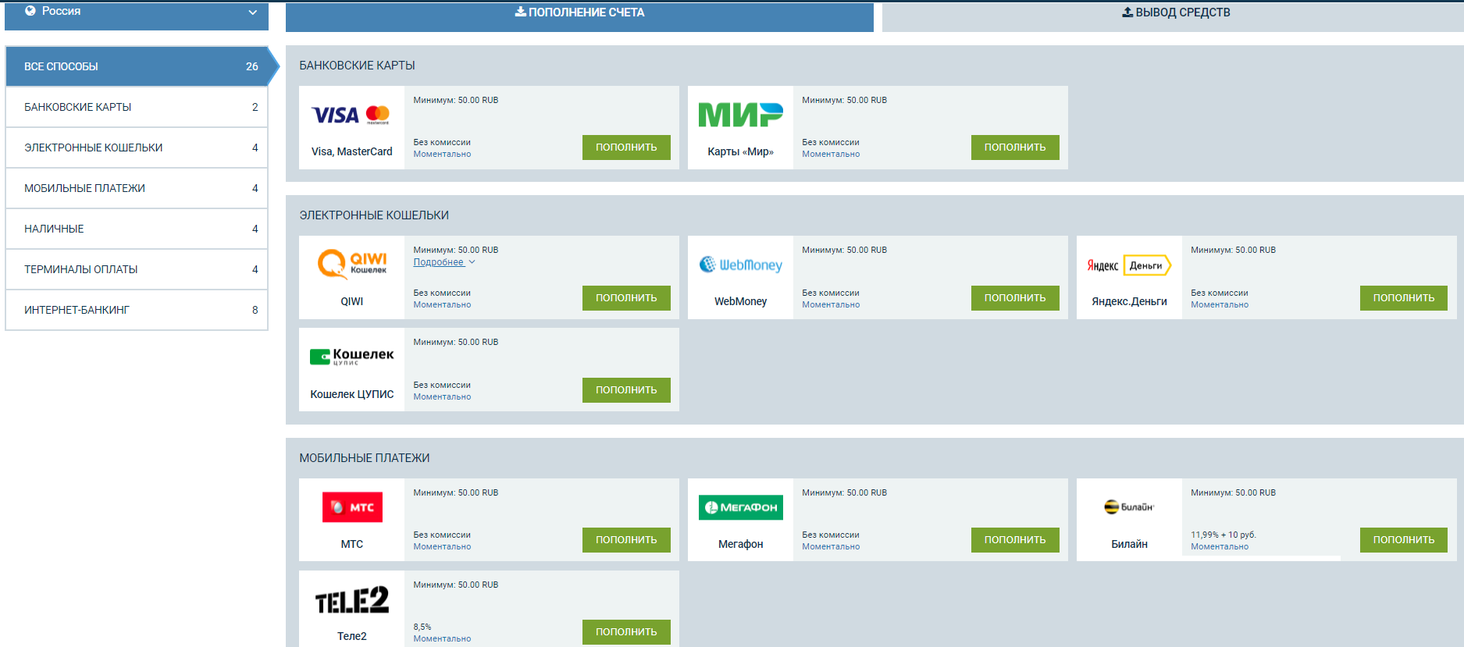The height and width of the screenshot is (647, 1464).
Task: Choose the WebMoney logo
Action: 740,265
